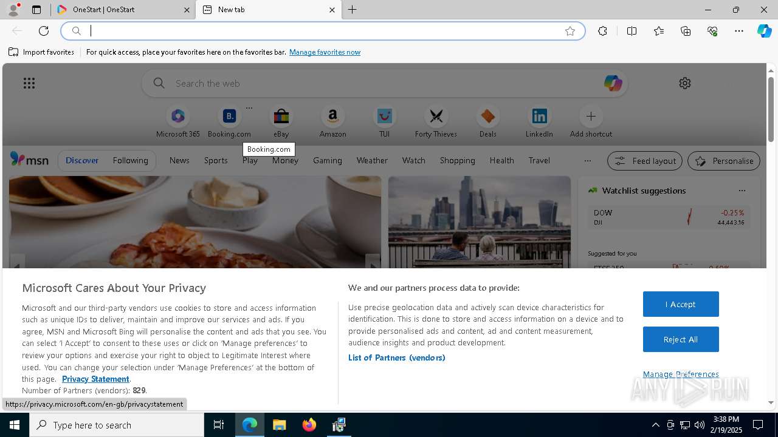This screenshot has width=778, height=437.
Task: Open Microsoft 365 shortcut
Action: click(178, 122)
